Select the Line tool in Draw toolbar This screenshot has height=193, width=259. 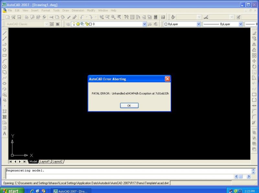(5, 33)
